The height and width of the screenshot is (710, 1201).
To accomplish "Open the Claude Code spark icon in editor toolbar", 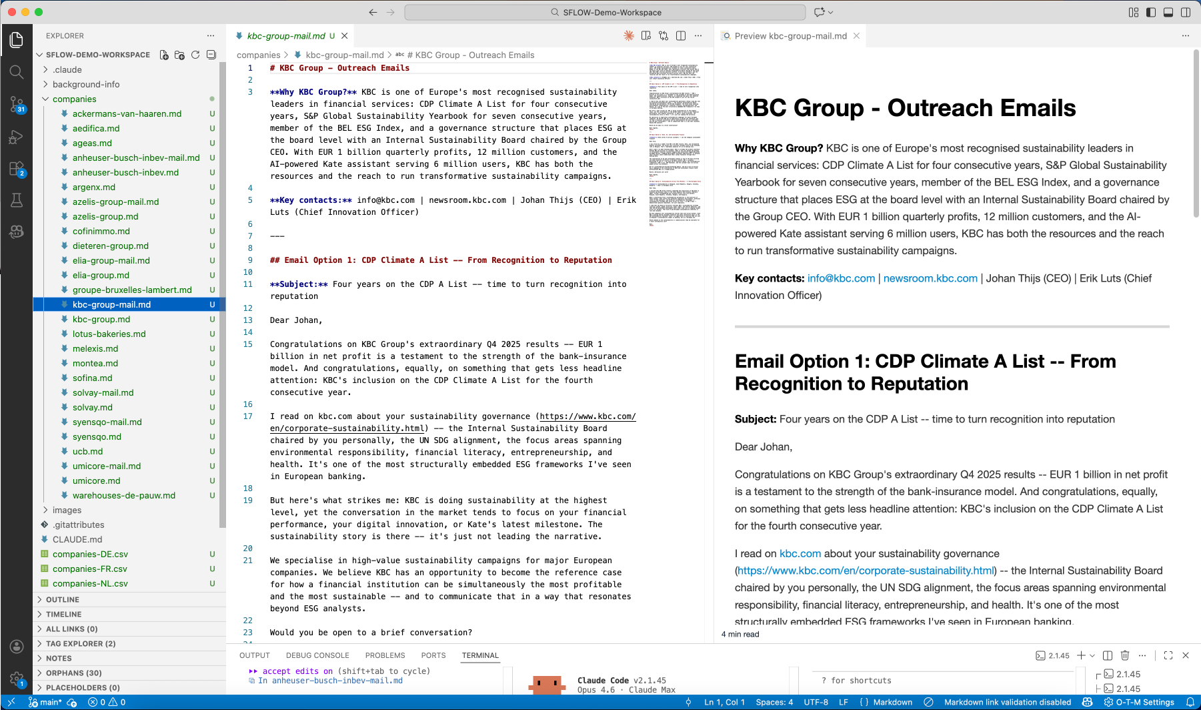I will [629, 35].
